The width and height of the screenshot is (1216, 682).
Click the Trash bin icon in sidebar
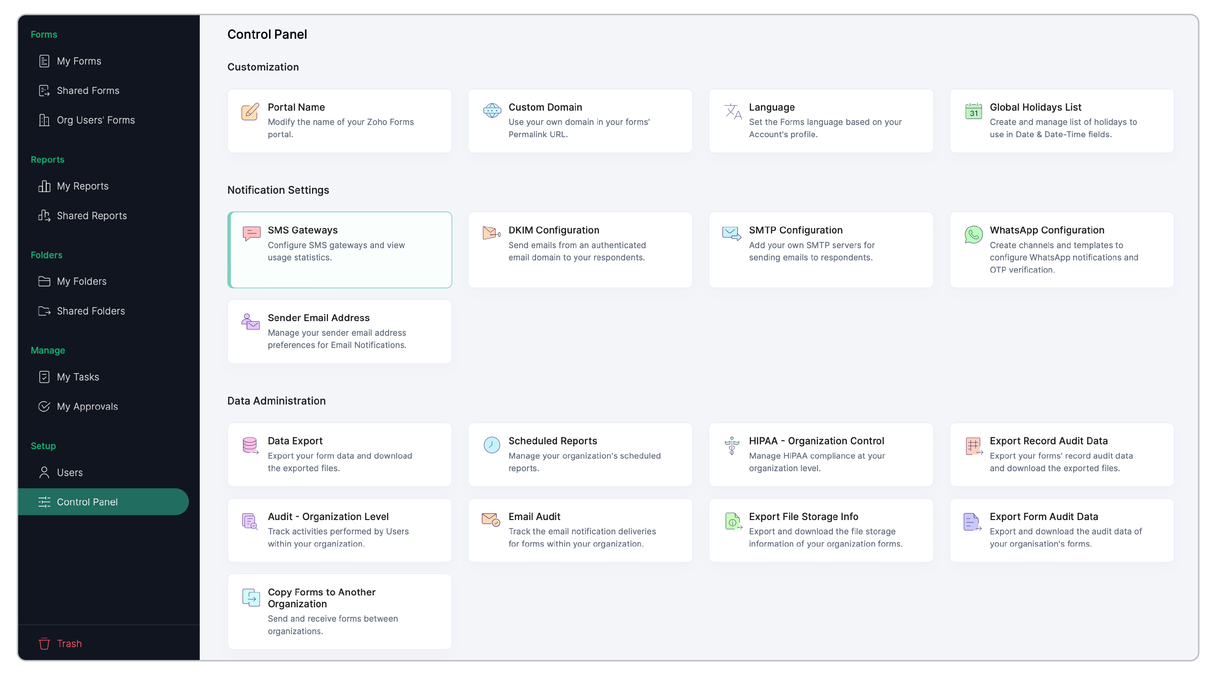[x=44, y=643]
